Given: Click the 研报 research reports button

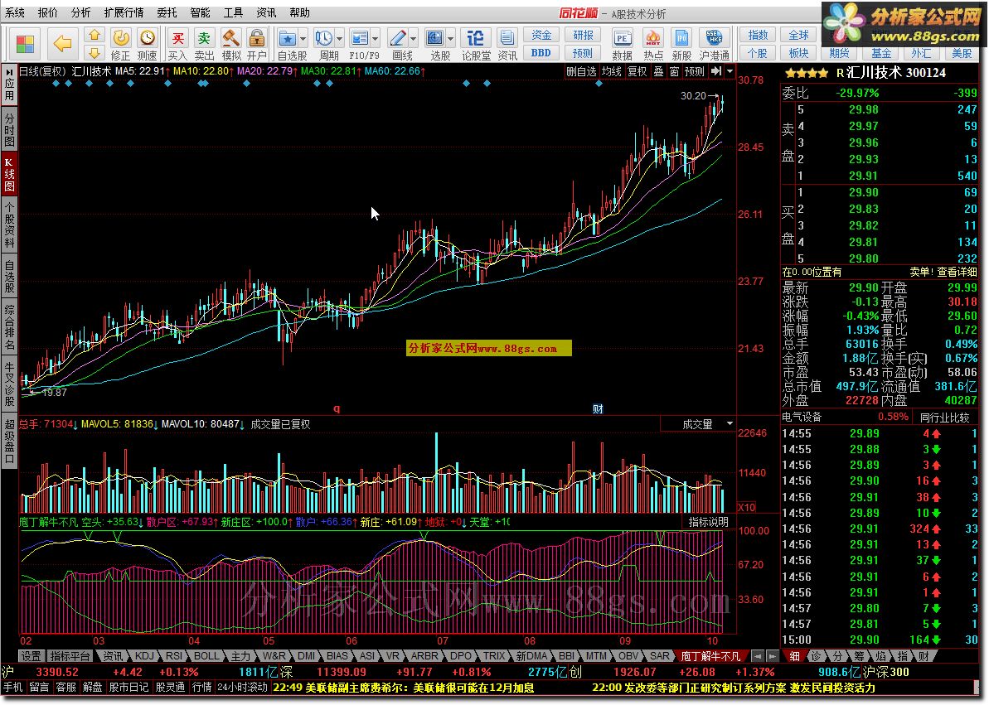Looking at the screenshot, I should tap(582, 36).
